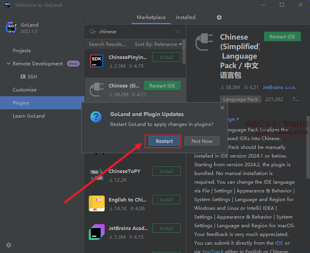Viewport: 310px width, 253px height.
Task: Open the IDE link in the description
Action: point(279,243)
